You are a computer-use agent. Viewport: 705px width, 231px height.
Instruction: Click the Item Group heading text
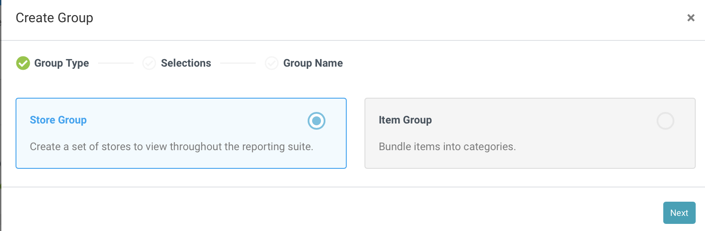pos(405,120)
